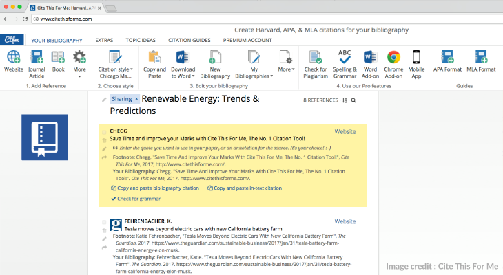The image size is (503, 275).
Task: Share the CHEGG reference with arrow icon
Action: click(x=104, y=157)
